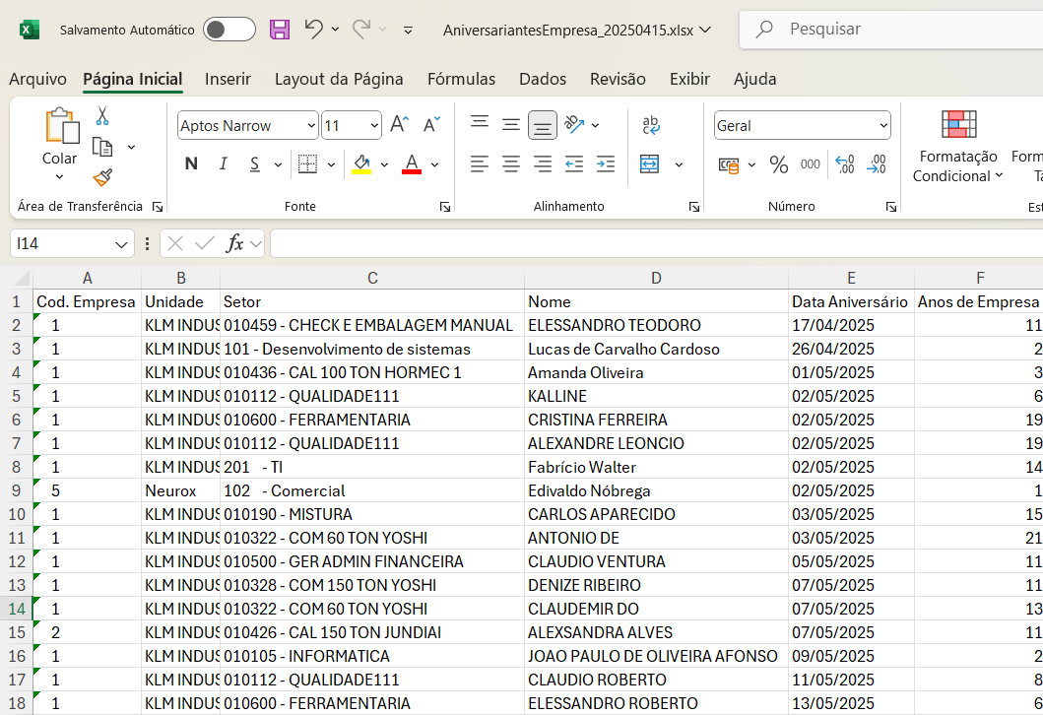
Task: Open the font size dropdown
Action: click(x=374, y=126)
